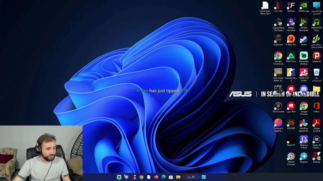
Task: Select the Delta Force desktop icon
Action: coord(291,57)
